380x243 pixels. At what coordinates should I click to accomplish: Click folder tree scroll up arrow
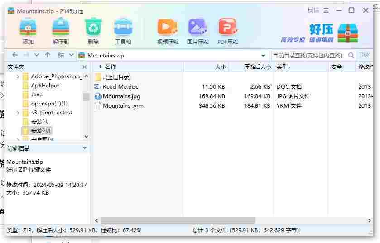click(x=86, y=76)
